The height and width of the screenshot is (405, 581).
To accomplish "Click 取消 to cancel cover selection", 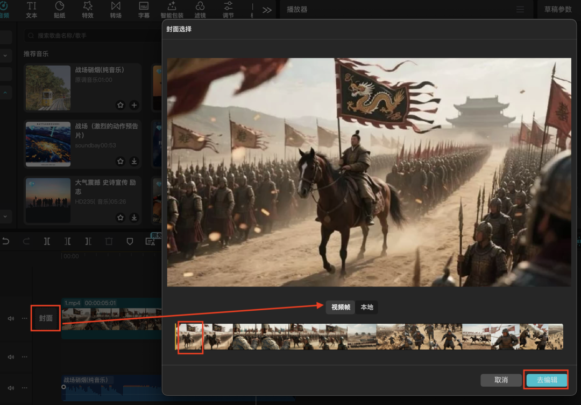I will click(x=501, y=380).
